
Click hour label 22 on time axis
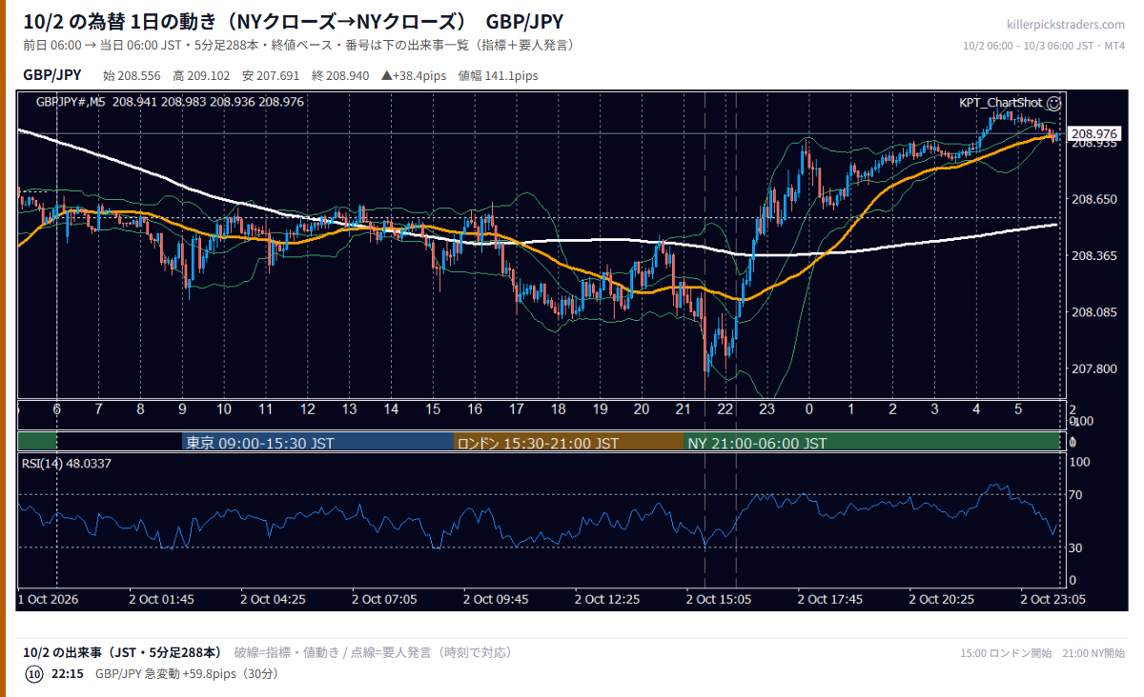pos(725,409)
